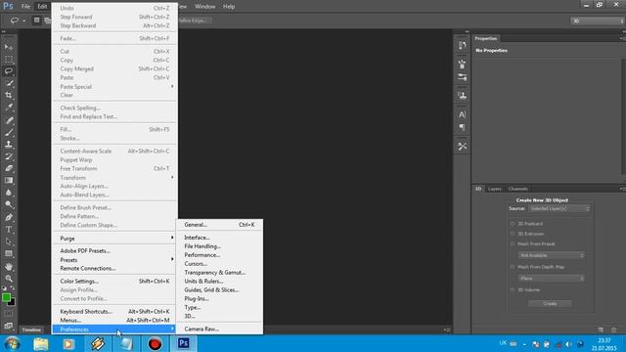
Task: Open Camera Raw preferences
Action: pos(219,330)
